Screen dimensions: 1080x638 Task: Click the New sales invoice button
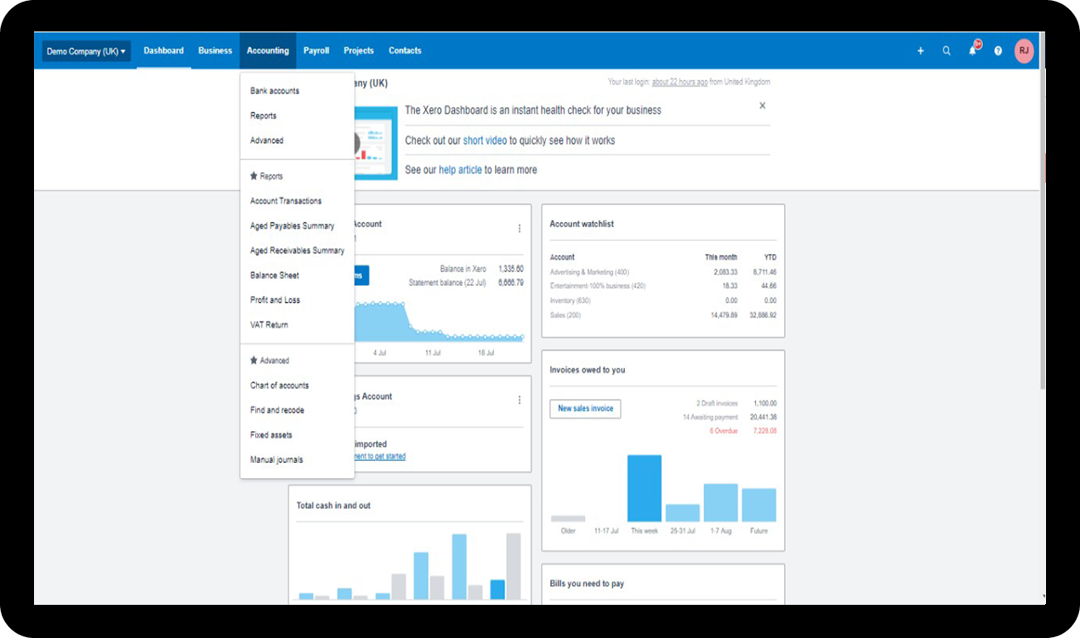(x=585, y=409)
